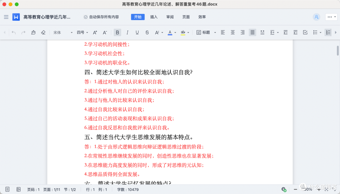This screenshot has width=340, height=194.
Task: Switch to the 开始 tab
Action: tap(138, 17)
